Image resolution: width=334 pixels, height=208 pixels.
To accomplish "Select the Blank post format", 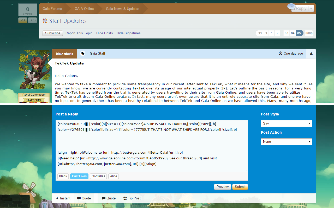I will tap(63, 176).
